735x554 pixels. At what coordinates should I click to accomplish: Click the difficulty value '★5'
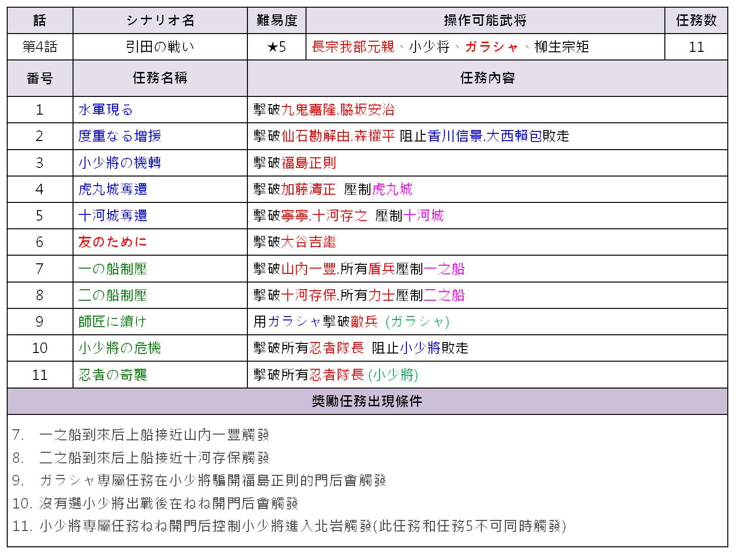pyautogui.click(x=277, y=47)
